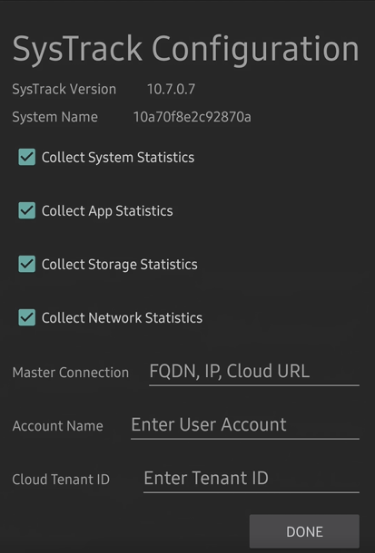Select the Master Connection label
This screenshot has width=375, height=553.
coord(71,373)
